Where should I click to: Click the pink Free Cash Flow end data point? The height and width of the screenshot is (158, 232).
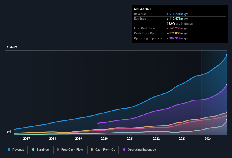pyautogui.click(x=227, y=116)
